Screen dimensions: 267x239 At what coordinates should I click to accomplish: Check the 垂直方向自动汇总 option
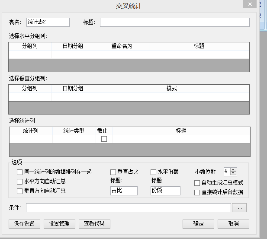click(19, 191)
